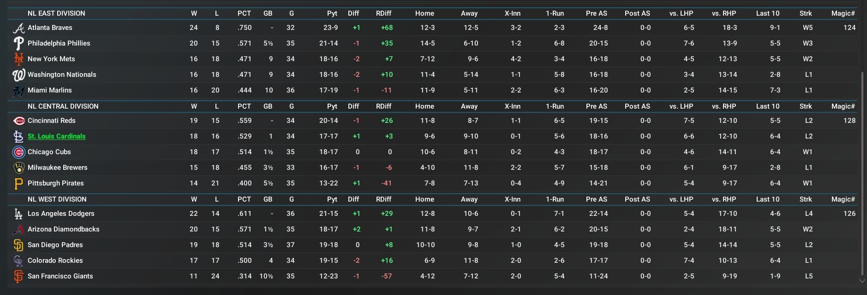Image resolution: width=867 pixels, height=295 pixels.
Task: Click the Washington Nationals logo icon
Action: [18, 75]
